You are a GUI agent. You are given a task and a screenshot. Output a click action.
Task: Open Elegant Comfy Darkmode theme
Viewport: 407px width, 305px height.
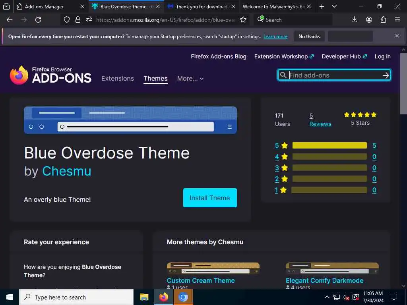[x=324, y=280]
